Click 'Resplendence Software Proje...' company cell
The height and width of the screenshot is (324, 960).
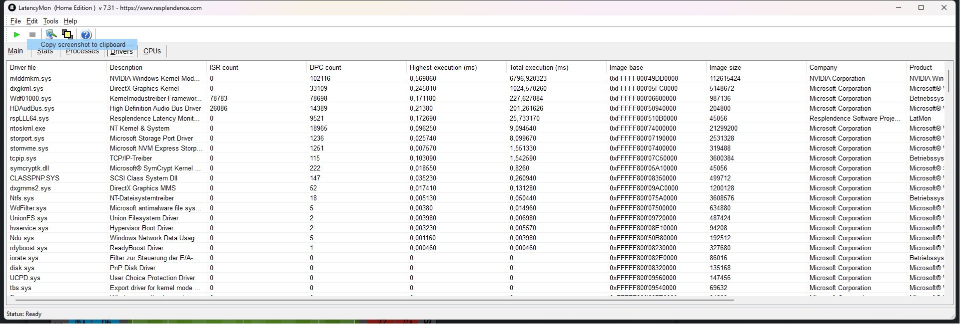coord(855,118)
